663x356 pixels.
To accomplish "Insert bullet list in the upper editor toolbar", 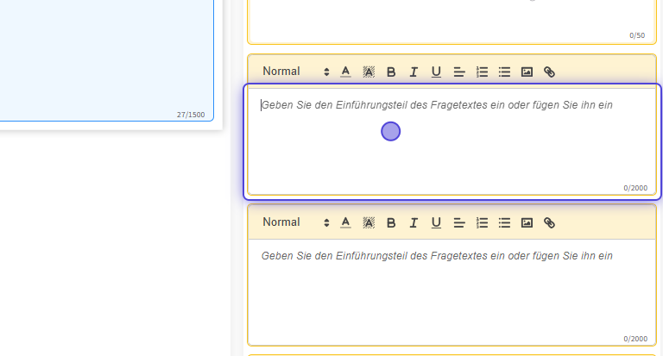I will (x=505, y=72).
